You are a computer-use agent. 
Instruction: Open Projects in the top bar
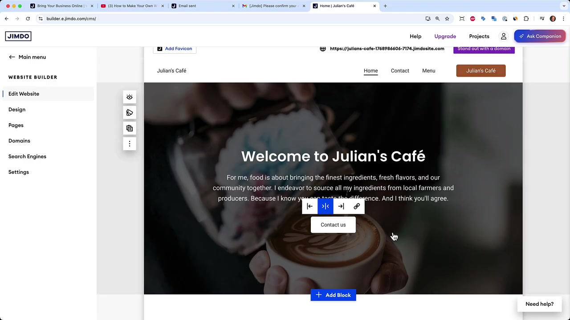point(479,36)
